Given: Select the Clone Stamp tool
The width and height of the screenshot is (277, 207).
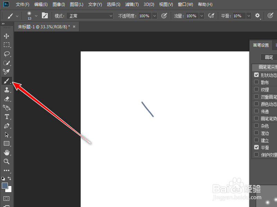Looking at the screenshot, I should coord(7,90).
